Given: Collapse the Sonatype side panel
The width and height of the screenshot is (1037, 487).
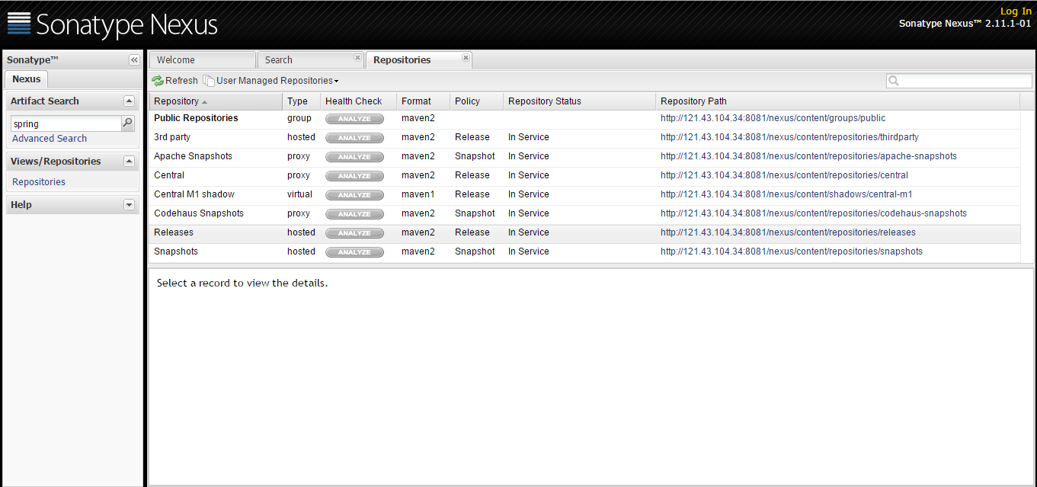Looking at the screenshot, I should coord(134,60).
